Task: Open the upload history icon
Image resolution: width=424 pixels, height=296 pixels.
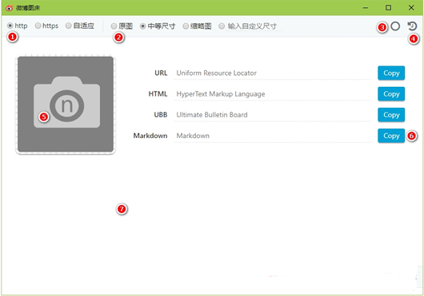Action: [412, 26]
